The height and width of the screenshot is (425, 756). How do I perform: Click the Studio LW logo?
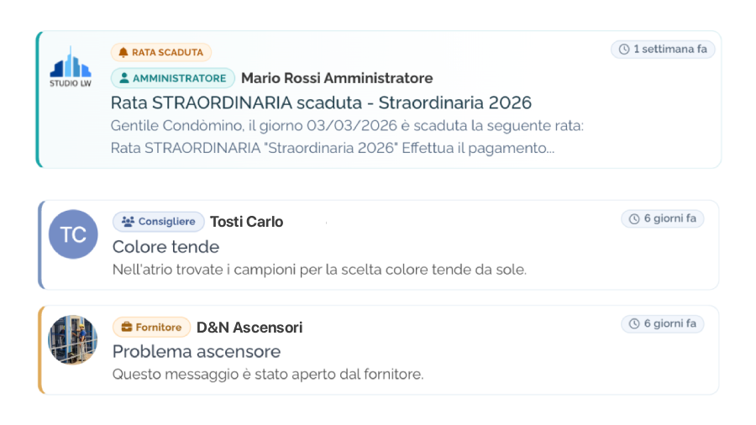tap(71, 66)
